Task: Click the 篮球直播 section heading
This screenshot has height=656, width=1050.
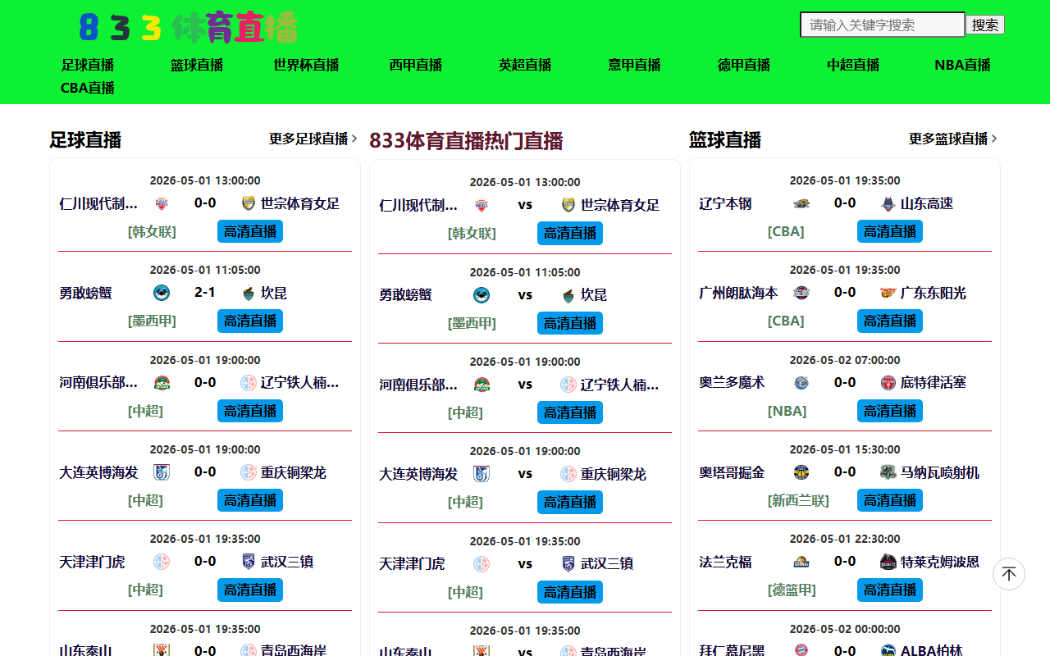Action: [725, 140]
